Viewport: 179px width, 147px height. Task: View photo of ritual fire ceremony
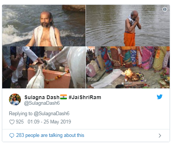pos(128,67)
